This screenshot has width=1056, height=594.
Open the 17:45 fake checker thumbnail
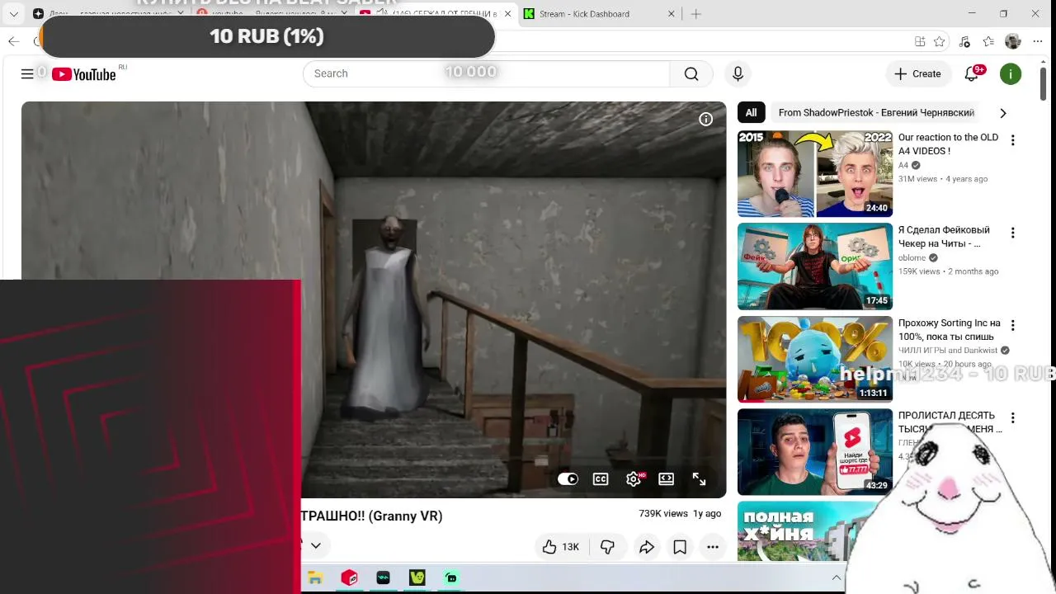[x=815, y=266]
